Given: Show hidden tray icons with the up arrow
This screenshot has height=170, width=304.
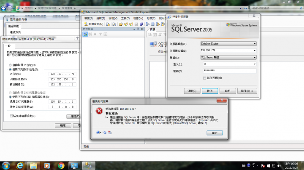Looking at the screenshot, I should coord(258,166).
